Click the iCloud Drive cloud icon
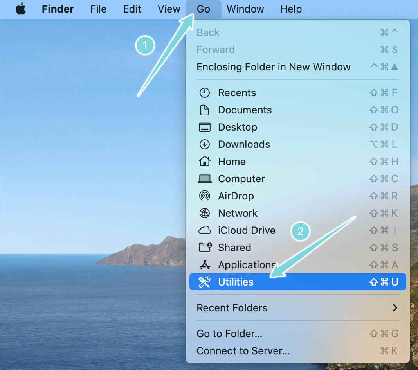The image size is (418, 370). tap(204, 230)
